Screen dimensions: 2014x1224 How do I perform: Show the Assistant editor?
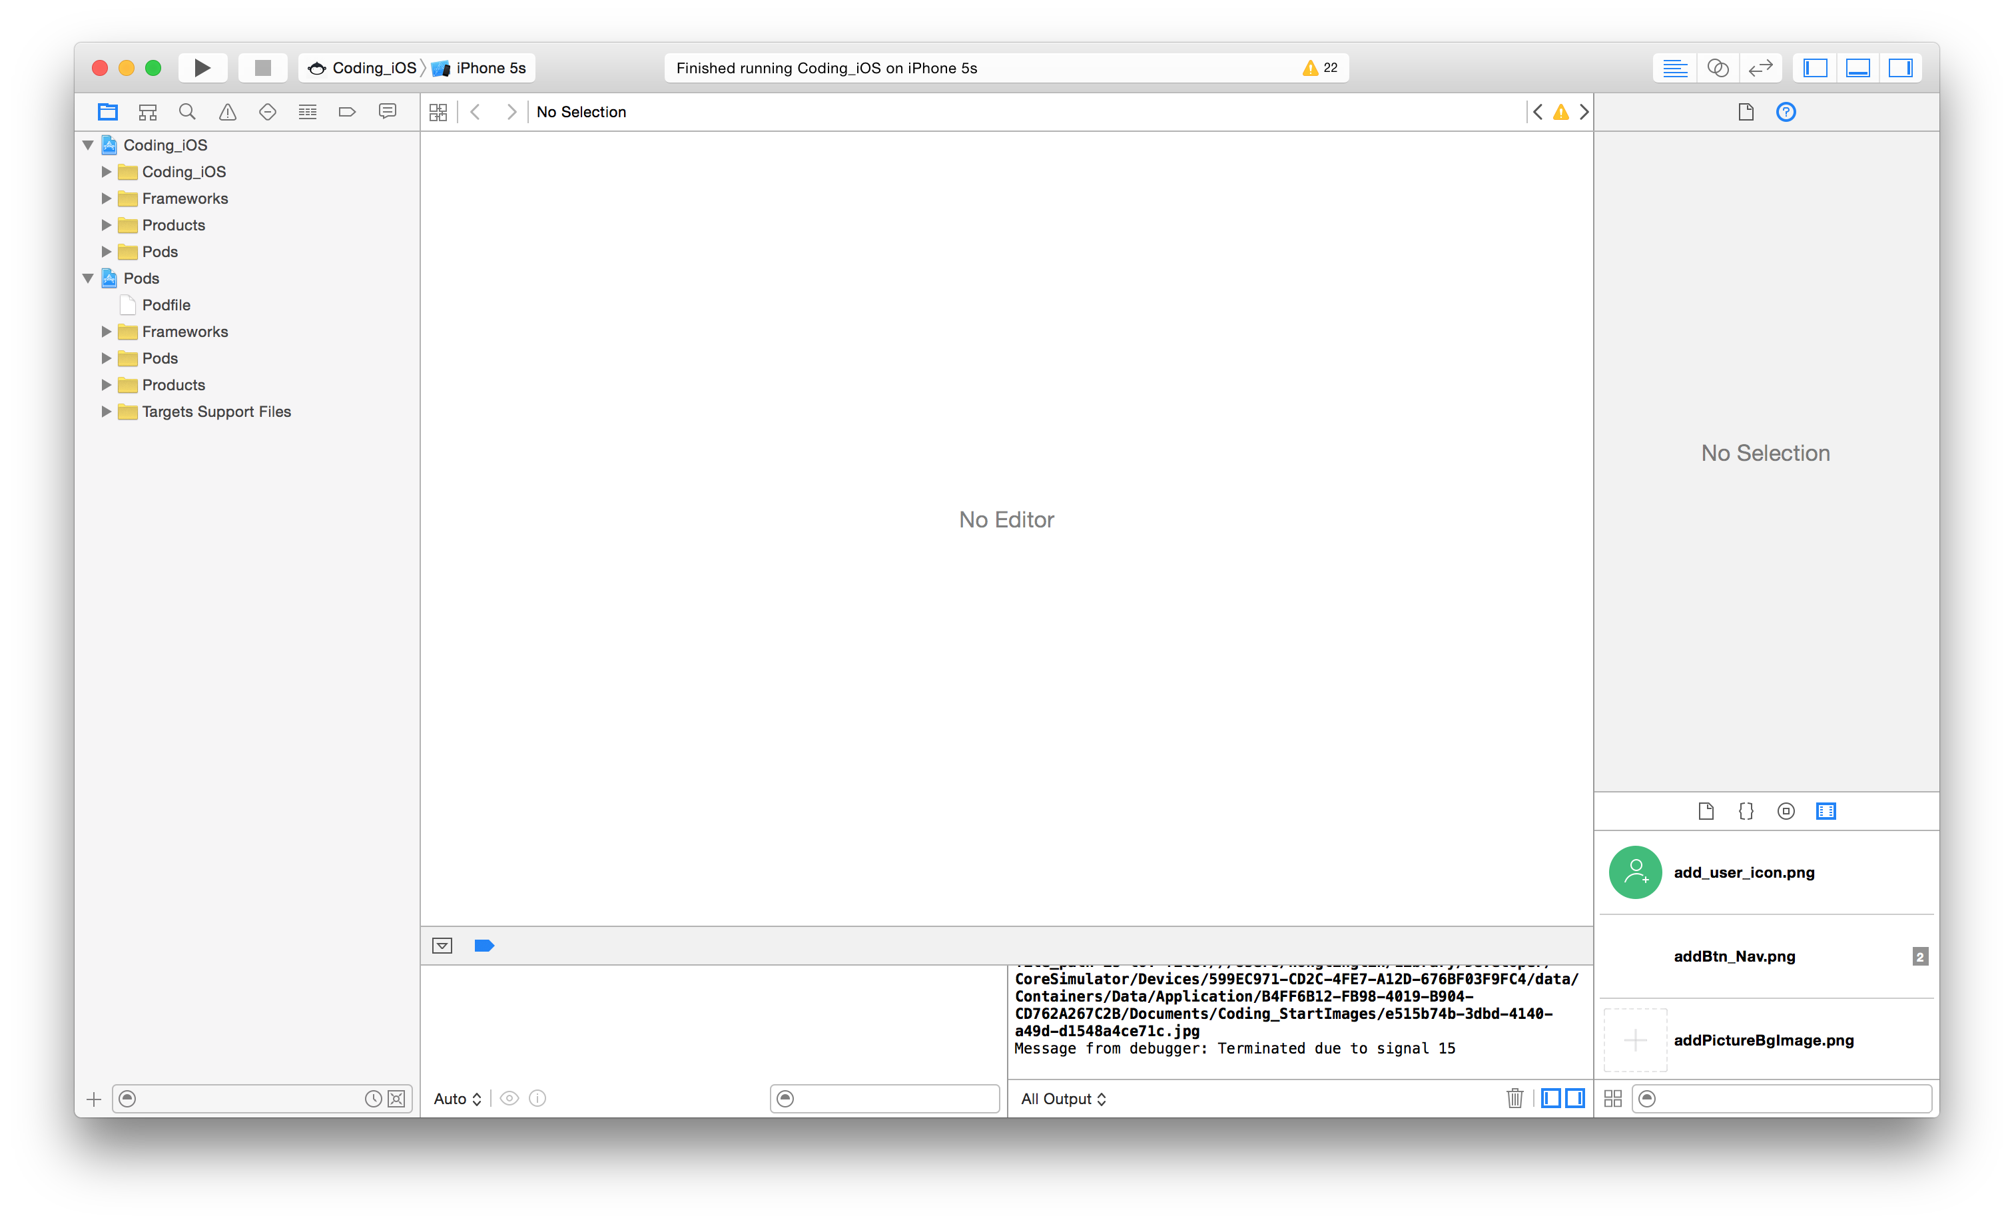click(x=1717, y=68)
